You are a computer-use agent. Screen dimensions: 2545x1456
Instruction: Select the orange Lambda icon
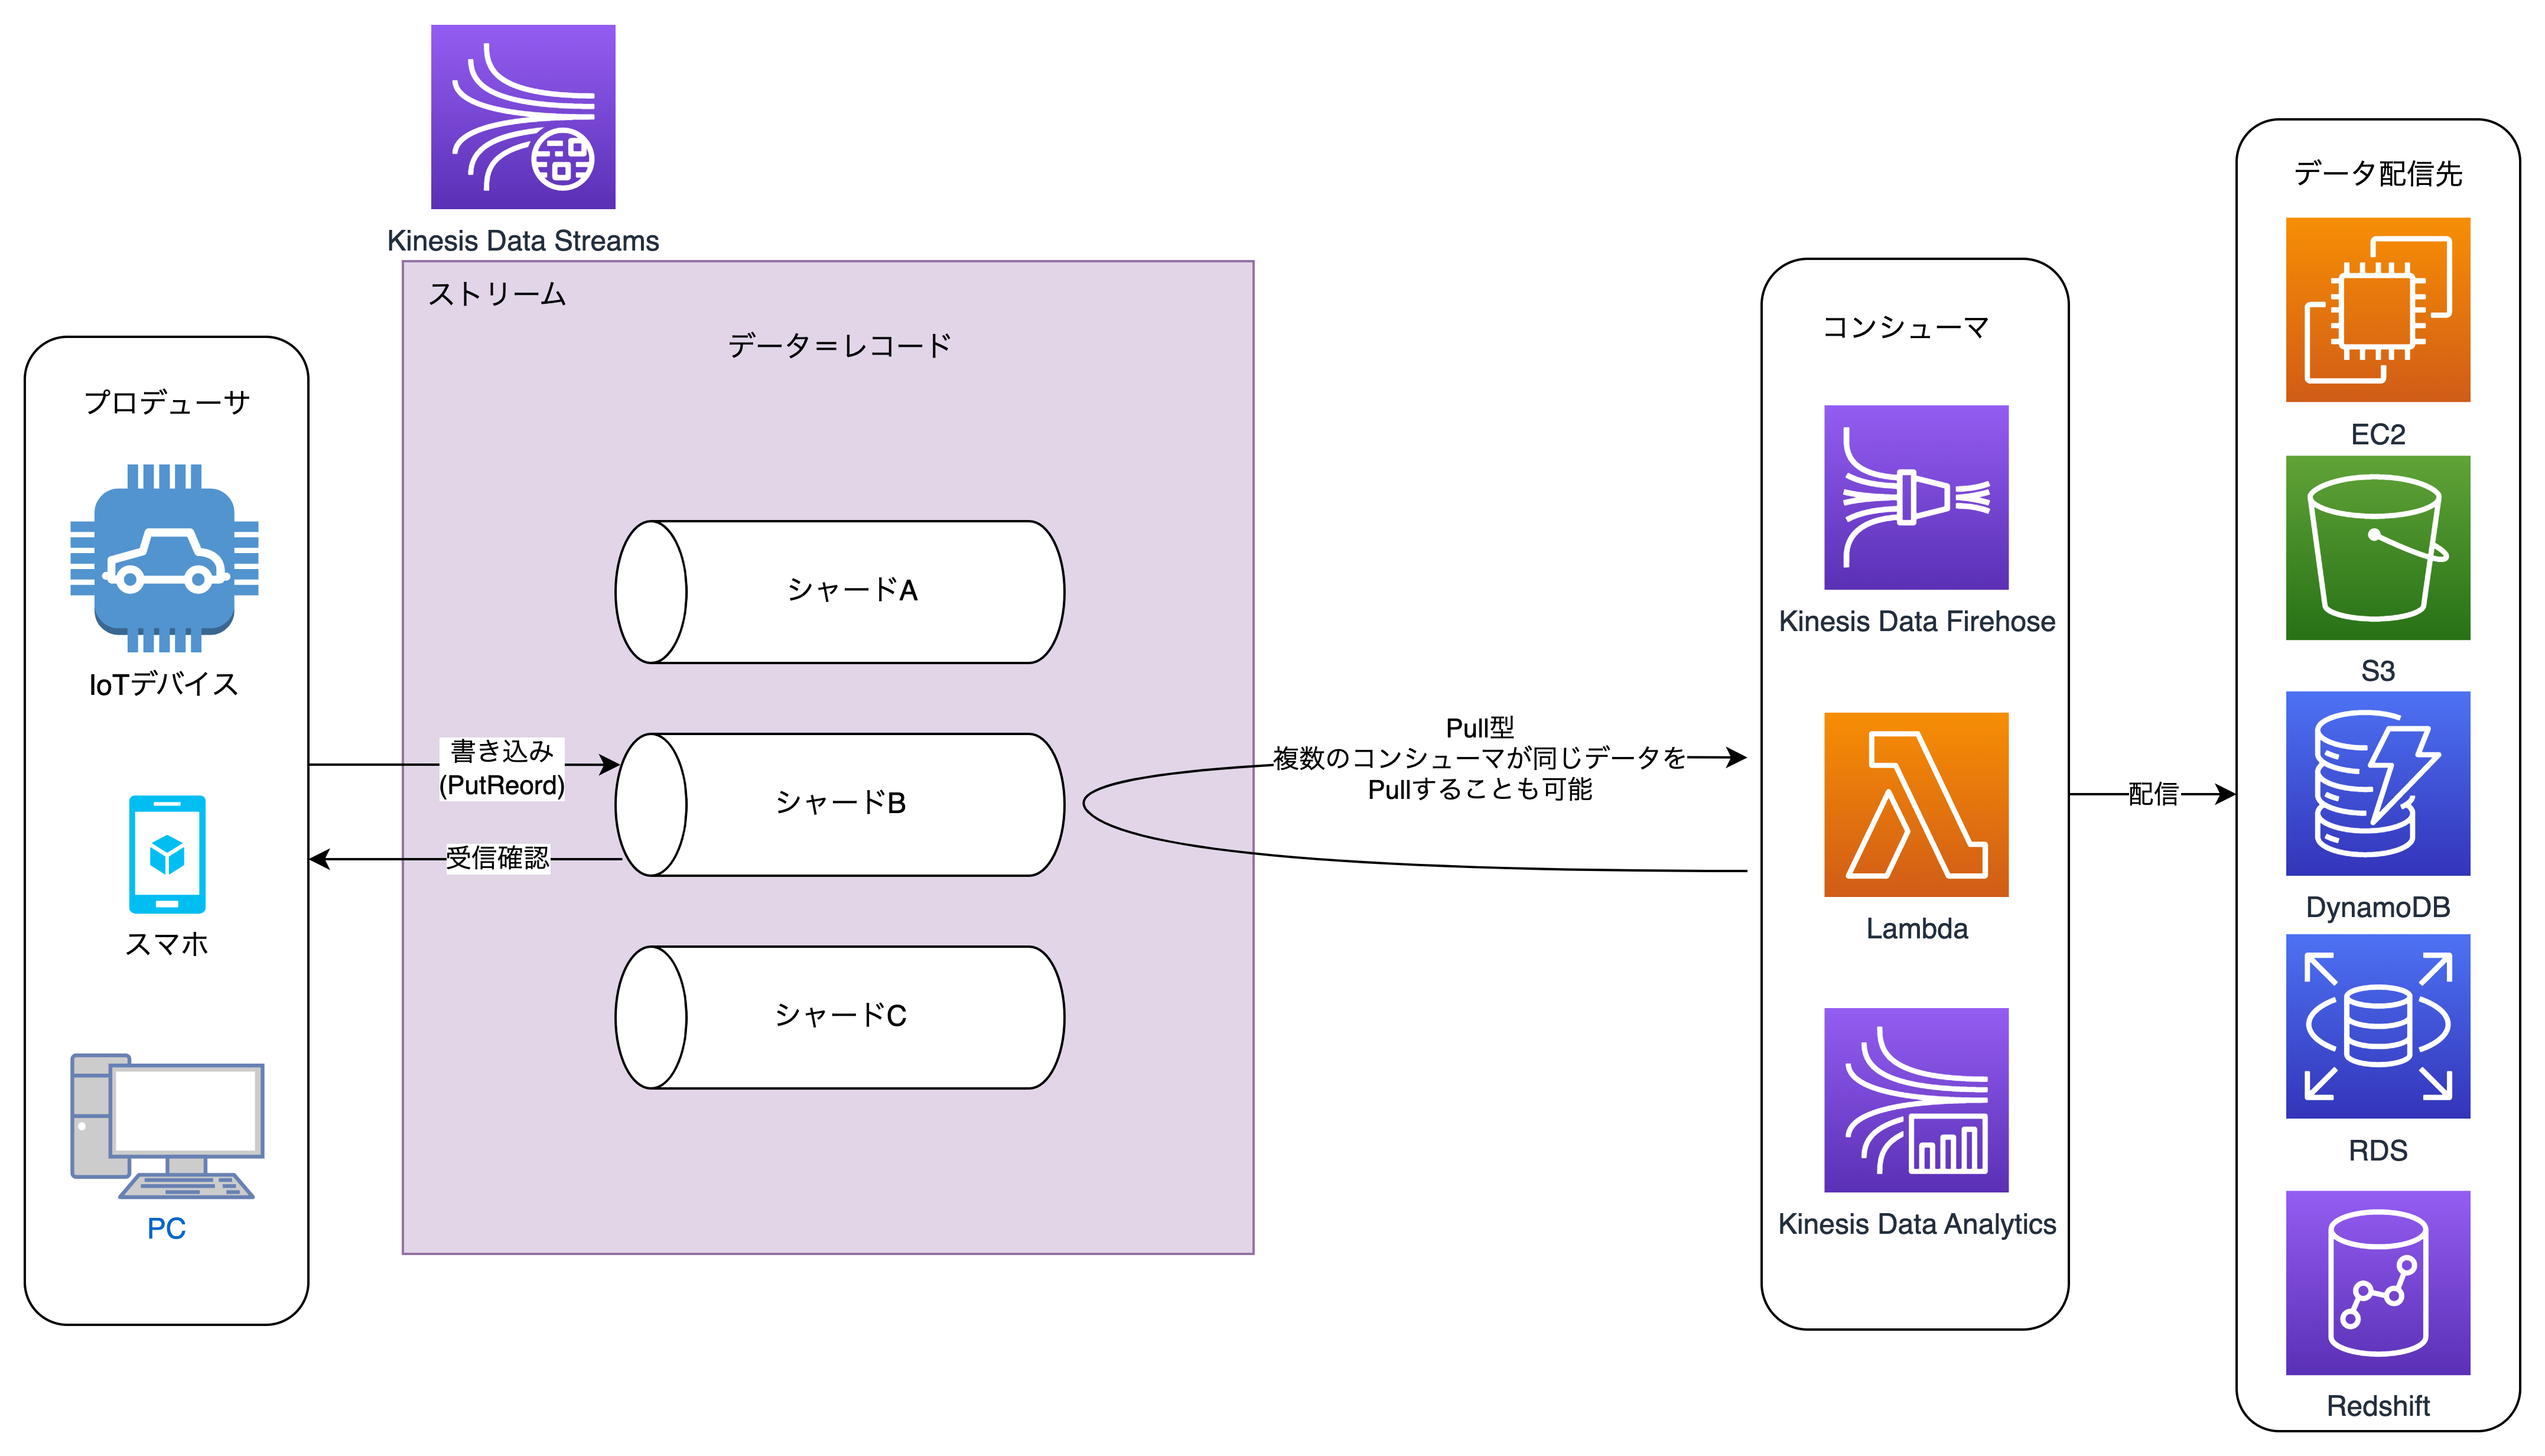pos(1915,804)
